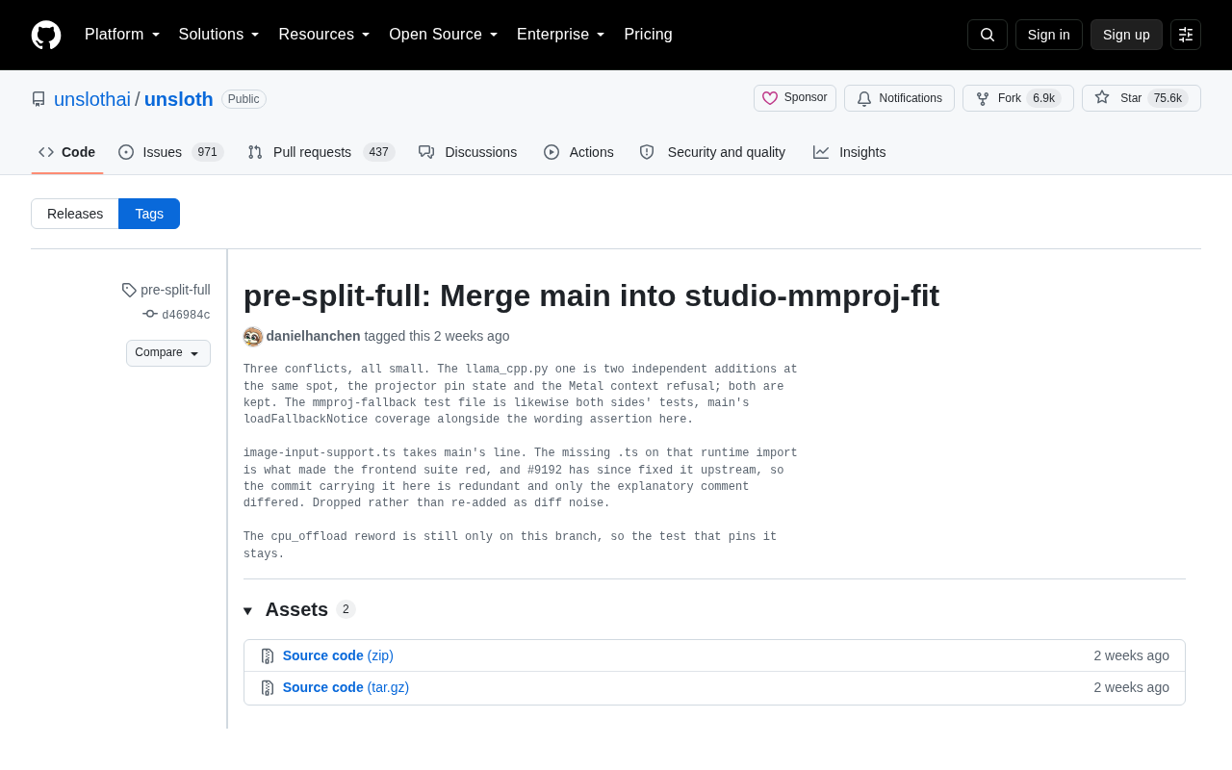Click the Actions play icon
This screenshot has height=770, width=1232.
point(552,152)
